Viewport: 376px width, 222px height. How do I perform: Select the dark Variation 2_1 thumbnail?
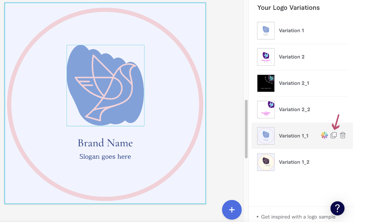(266, 83)
